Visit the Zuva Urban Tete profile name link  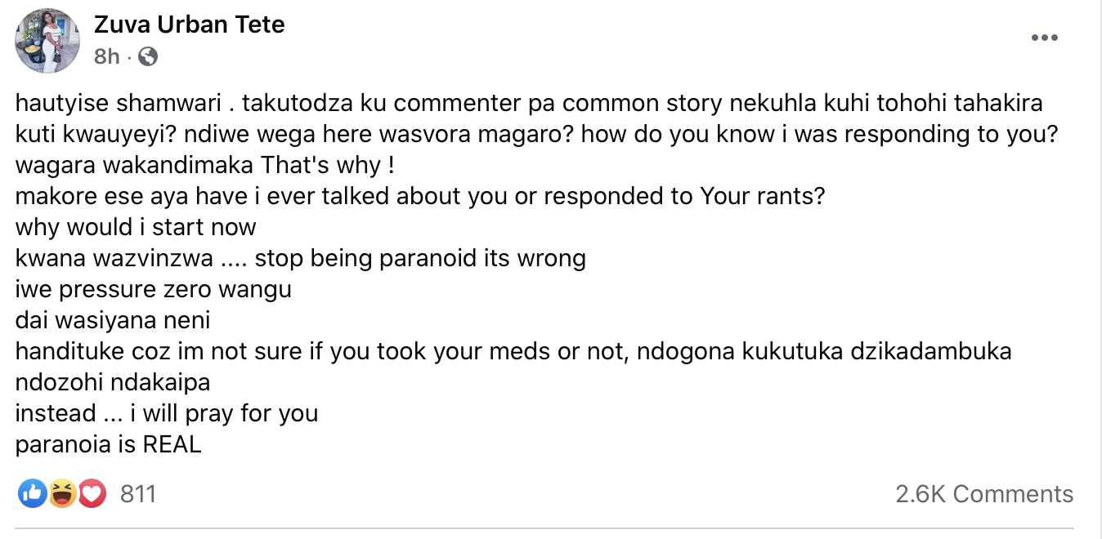point(190,24)
